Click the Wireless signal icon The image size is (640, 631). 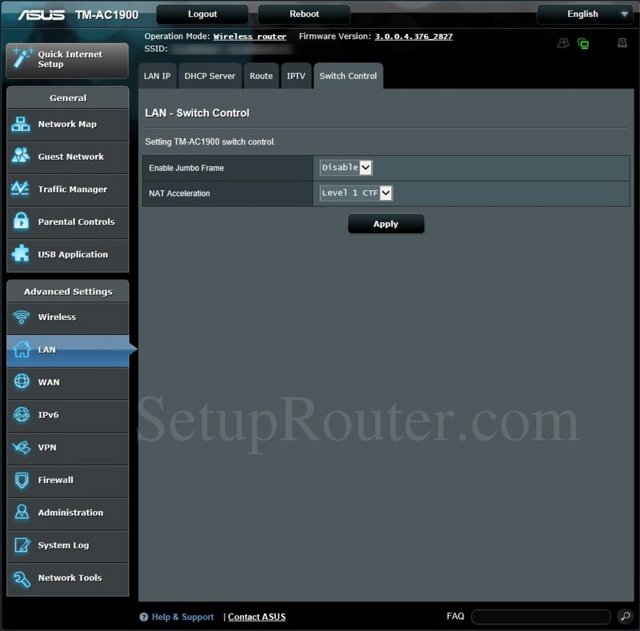(x=21, y=317)
